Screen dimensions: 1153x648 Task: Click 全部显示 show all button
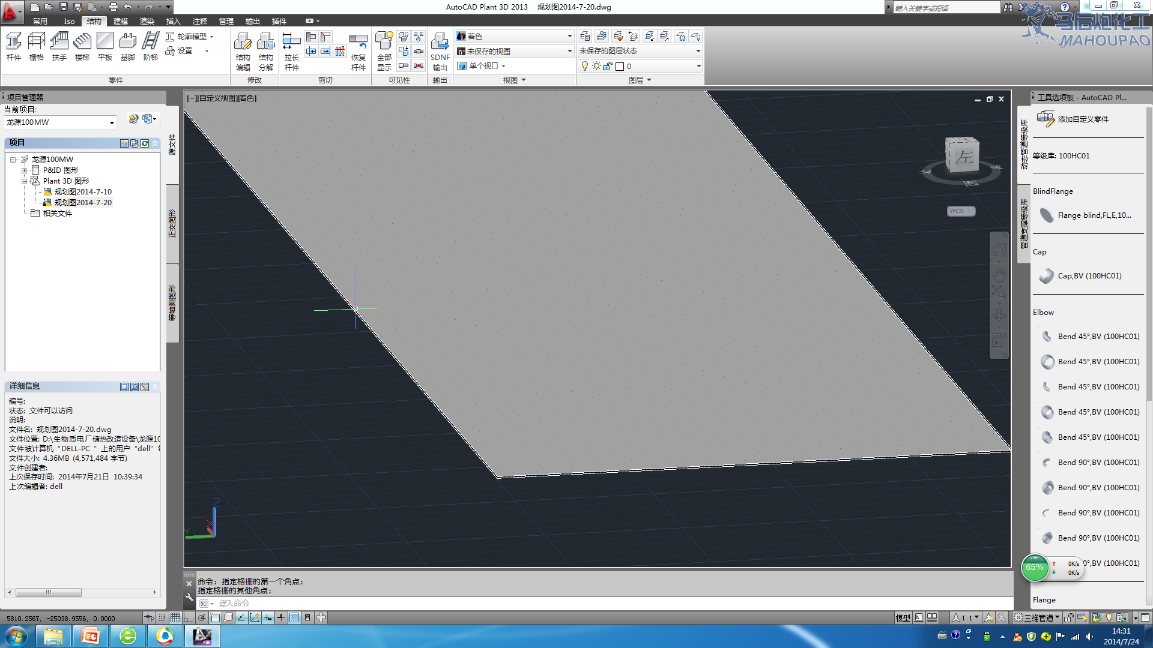click(x=384, y=52)
